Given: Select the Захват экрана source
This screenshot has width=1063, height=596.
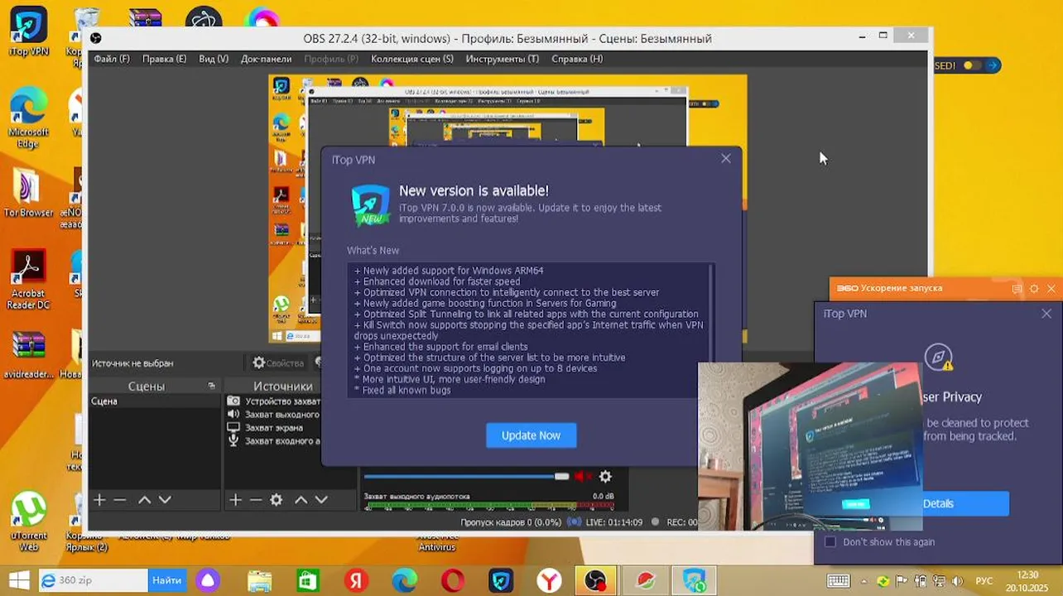Looking at the screenshot, I should point(272,428).
